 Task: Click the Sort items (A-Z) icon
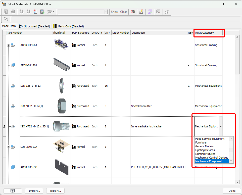[21, 12]
